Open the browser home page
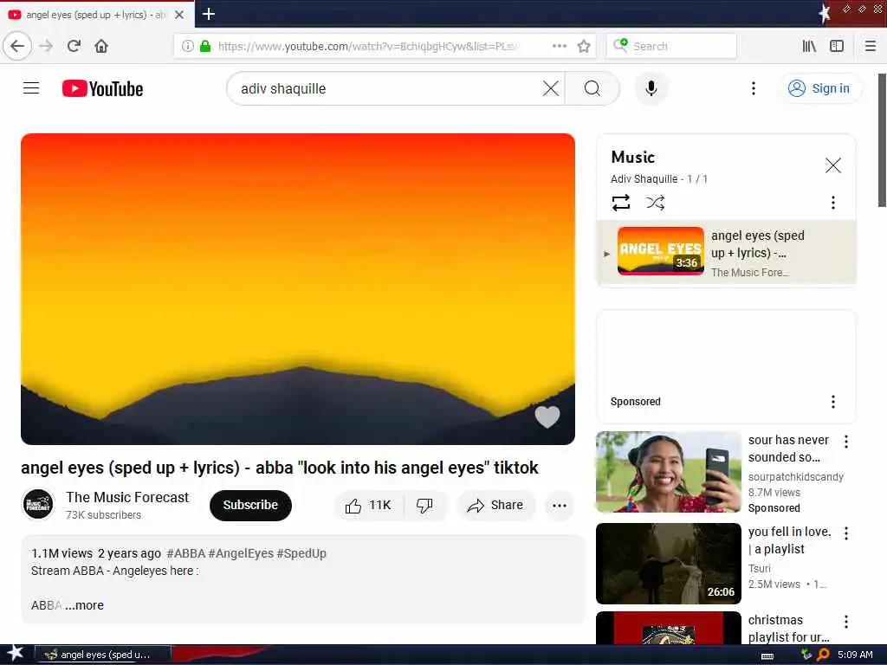 101,46
